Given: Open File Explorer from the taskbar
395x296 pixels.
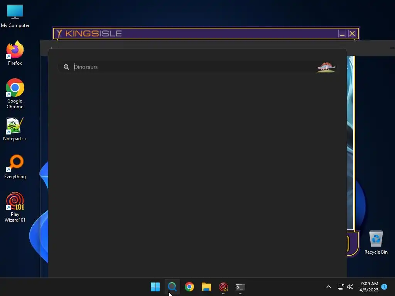Looking at the screenshot, I should [206, 287].
